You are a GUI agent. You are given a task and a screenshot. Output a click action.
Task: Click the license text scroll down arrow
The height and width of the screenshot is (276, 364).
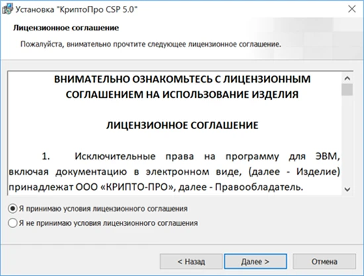pos(347,189)
